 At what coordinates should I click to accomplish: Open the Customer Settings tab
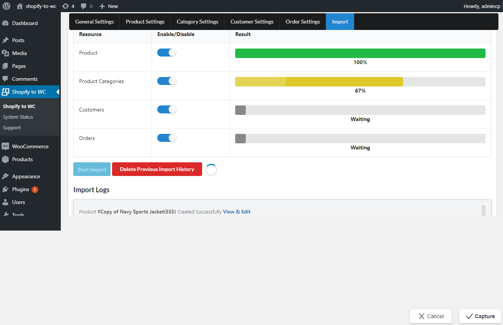pos(252,22)
